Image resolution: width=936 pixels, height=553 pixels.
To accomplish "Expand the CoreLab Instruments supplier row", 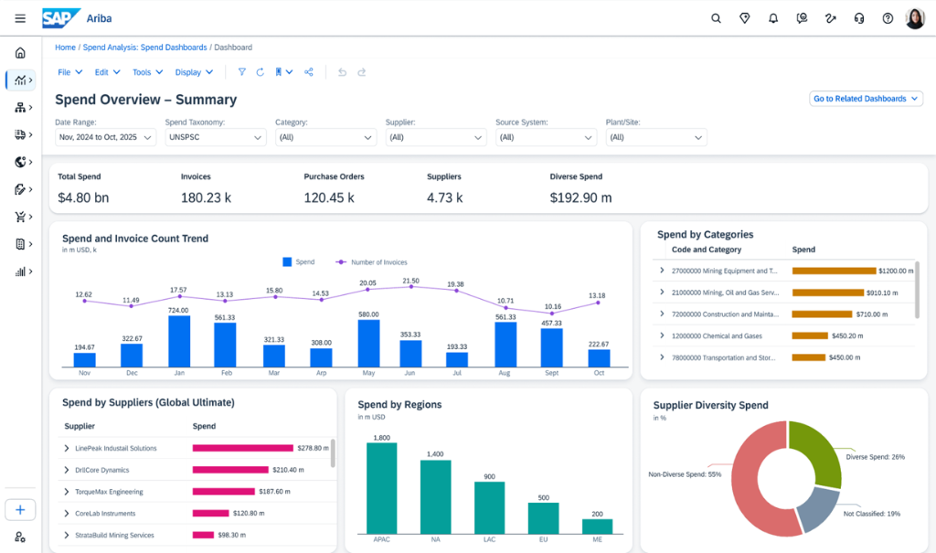I will pyautogui.click(x=66, y=514).
